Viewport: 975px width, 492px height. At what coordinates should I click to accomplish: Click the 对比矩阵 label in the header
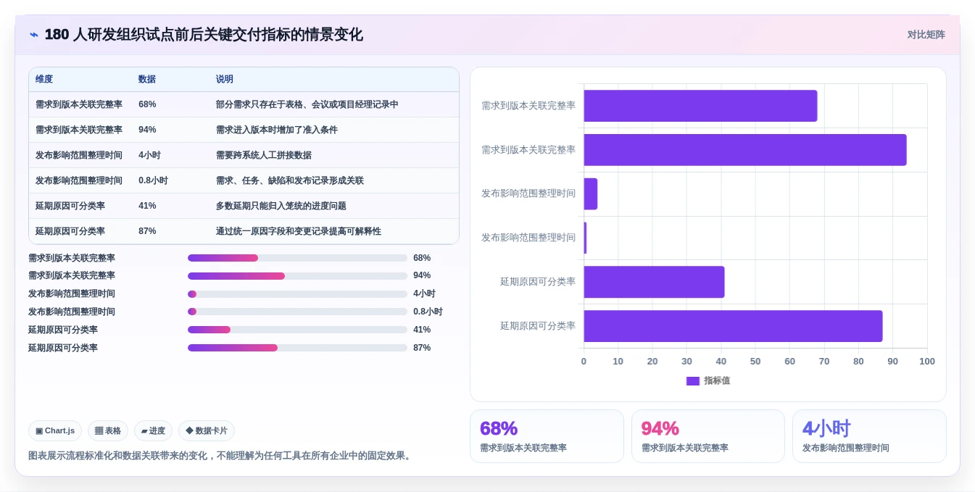(926, 35)
